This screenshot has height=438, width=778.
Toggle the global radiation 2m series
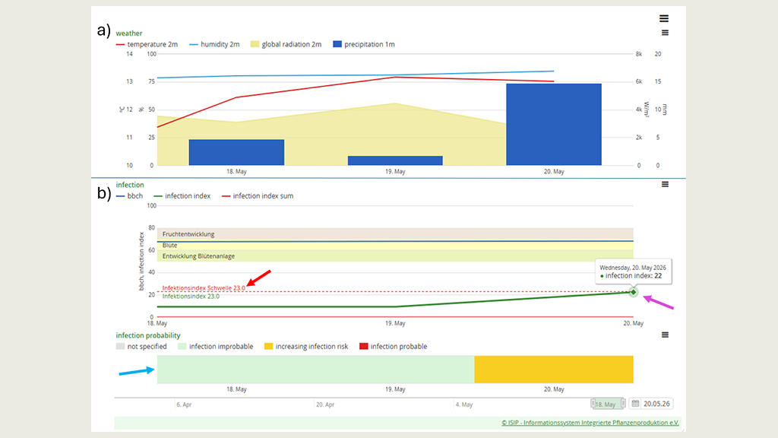tap(286, 44)
